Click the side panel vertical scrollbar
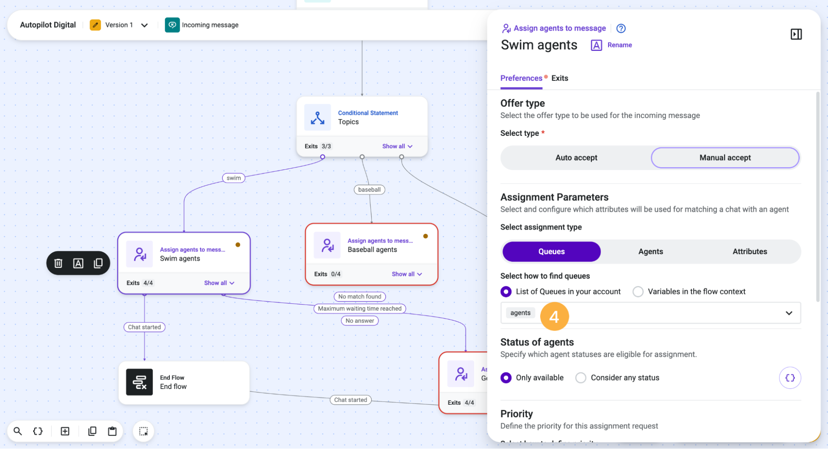This screenshot has width=828, height=449. click(818, 197)
